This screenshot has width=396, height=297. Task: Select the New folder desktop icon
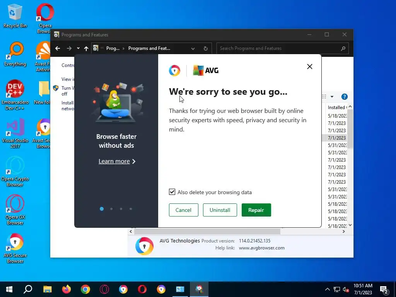[43, 92]
